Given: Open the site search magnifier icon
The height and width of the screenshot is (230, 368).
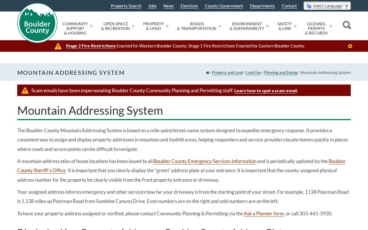Looking at the screenshot, I should [x=347, y=25].
